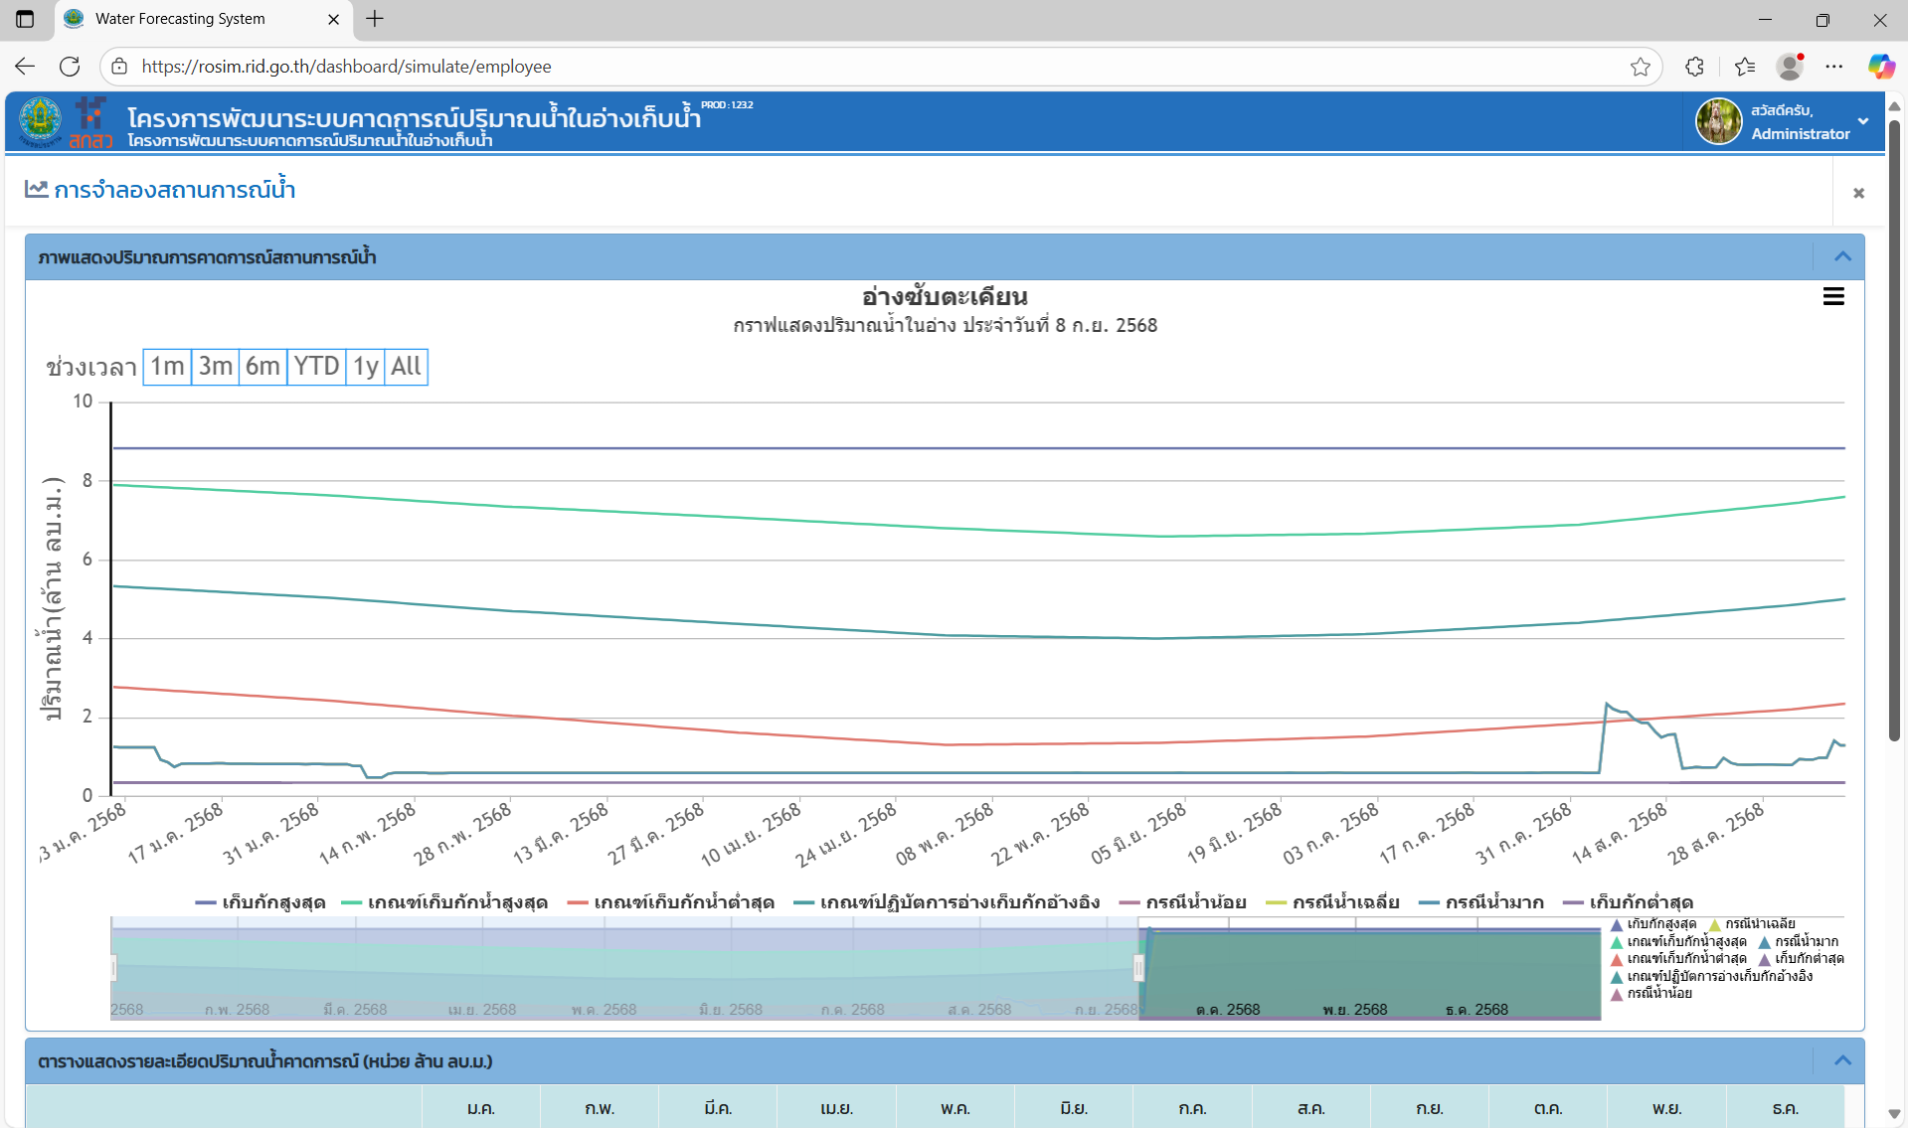Viewport: 1908px width, 1128px height.
Task: Select the 3m time range
Action: tap(215, 367)
